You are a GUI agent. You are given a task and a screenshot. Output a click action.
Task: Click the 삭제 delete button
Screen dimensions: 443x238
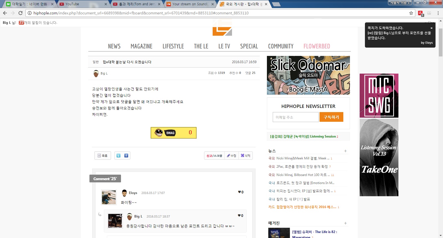(245, 156)
